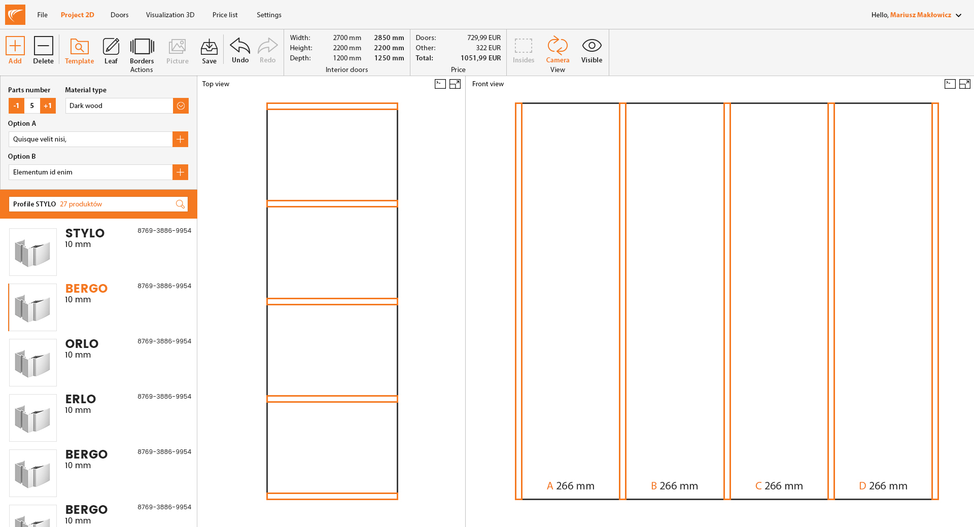The width and height of the screenshot is (974, 527).
Task: Click the Add tool icon
Action: [15, 46]
